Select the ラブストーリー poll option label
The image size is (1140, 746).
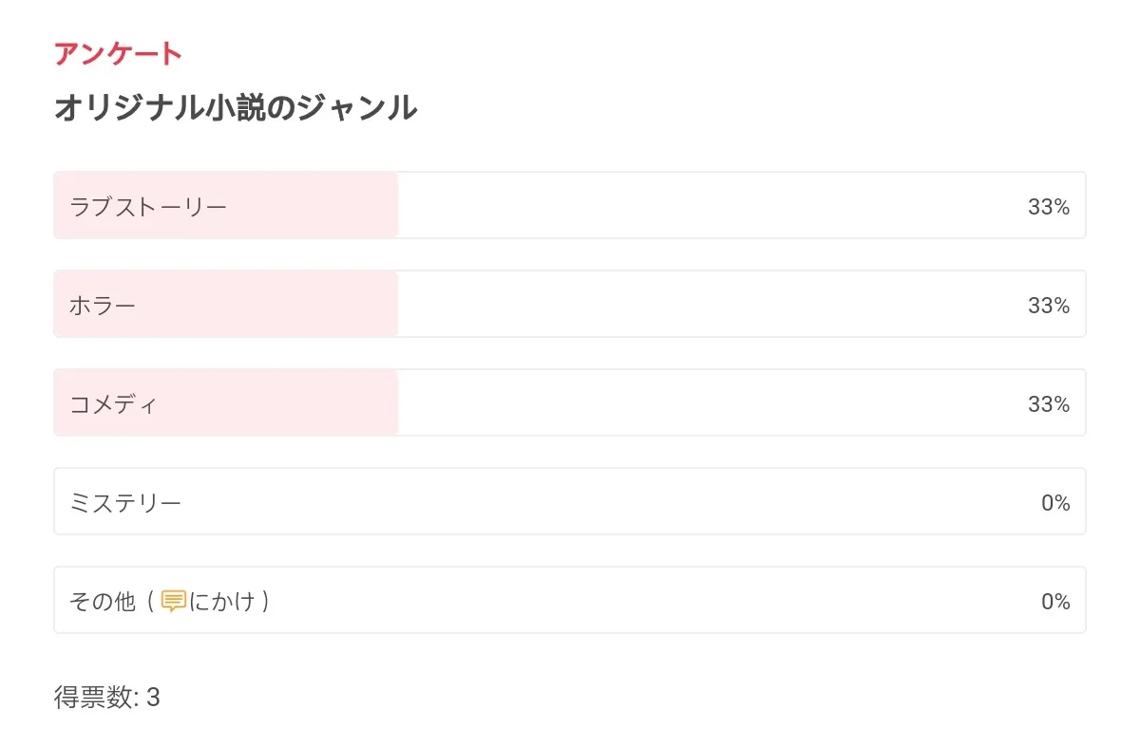click(x=147, y=206)
